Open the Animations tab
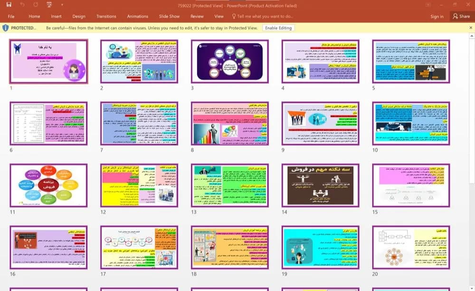The width and height of the screenshot is (475, 291). click(x=138, y=16)
